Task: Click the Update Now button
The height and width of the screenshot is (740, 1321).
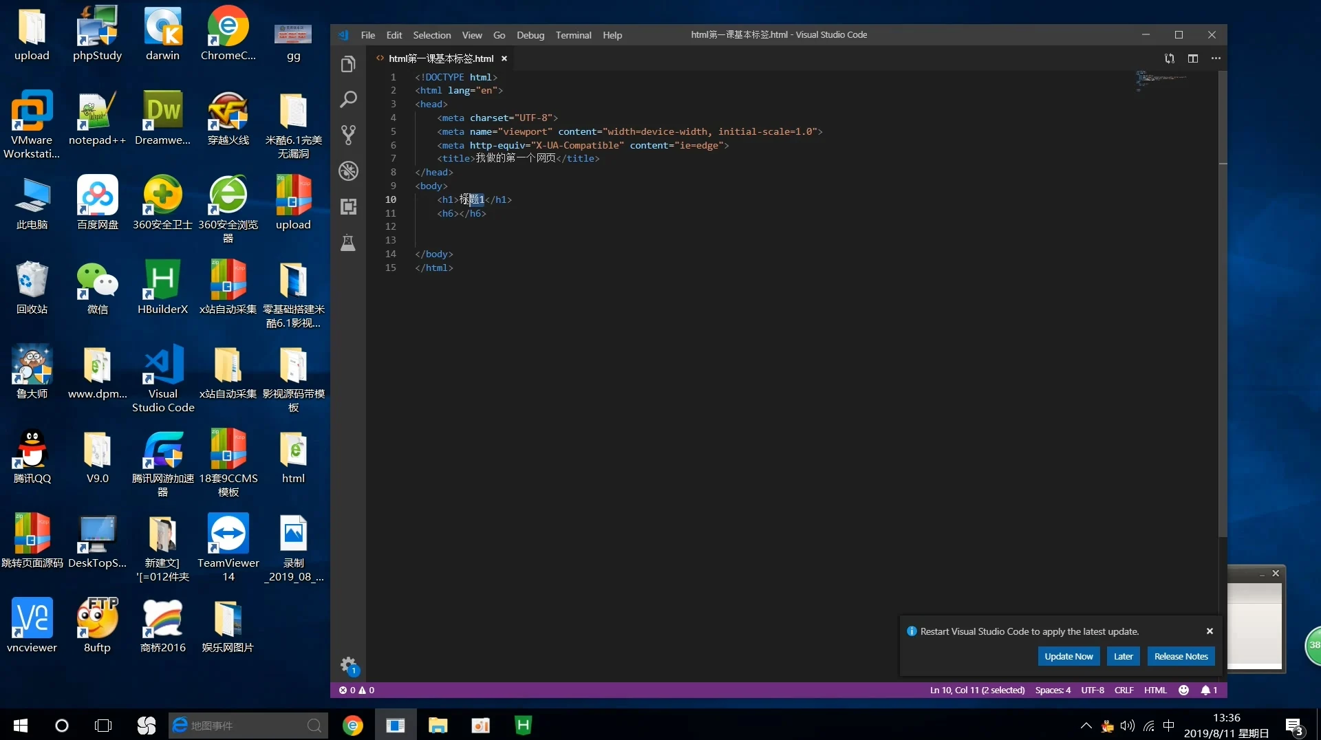Action: (1068, 656)
